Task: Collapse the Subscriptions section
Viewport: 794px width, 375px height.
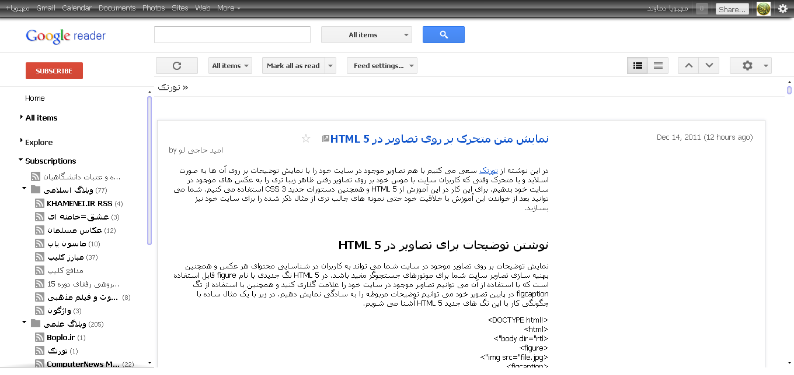Action: [21, 160]
